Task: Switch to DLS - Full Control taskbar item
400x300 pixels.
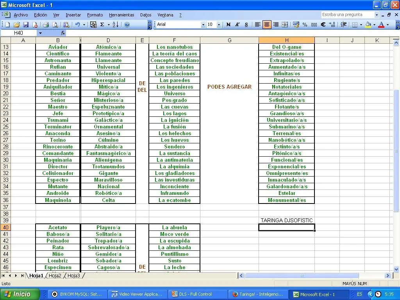Action: 198,294
